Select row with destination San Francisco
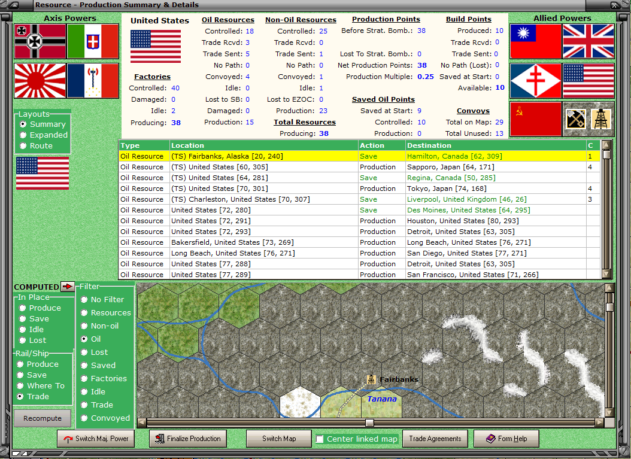 coord(359,275)
